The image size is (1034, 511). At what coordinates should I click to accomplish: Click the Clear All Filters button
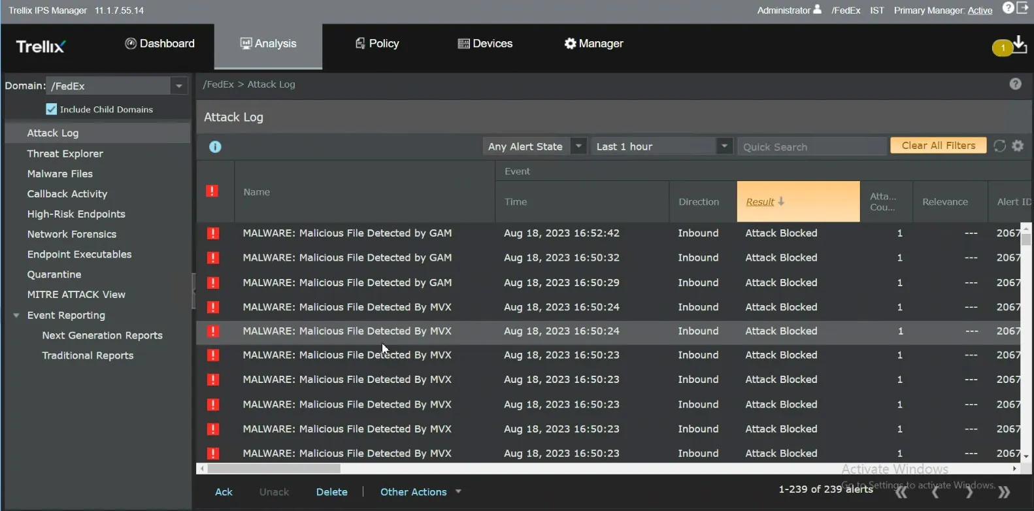click(938, 146)
